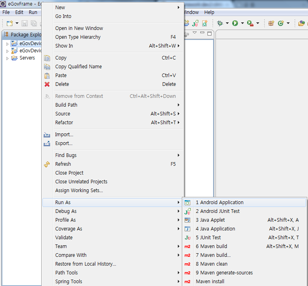308x286 pixels.
Task: Click the Open folder icon at toolbar right
Action: (302, 24)
